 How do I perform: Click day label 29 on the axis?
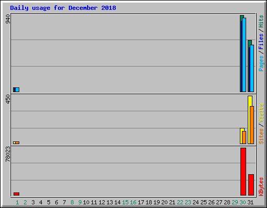click(x=235, y=202)
